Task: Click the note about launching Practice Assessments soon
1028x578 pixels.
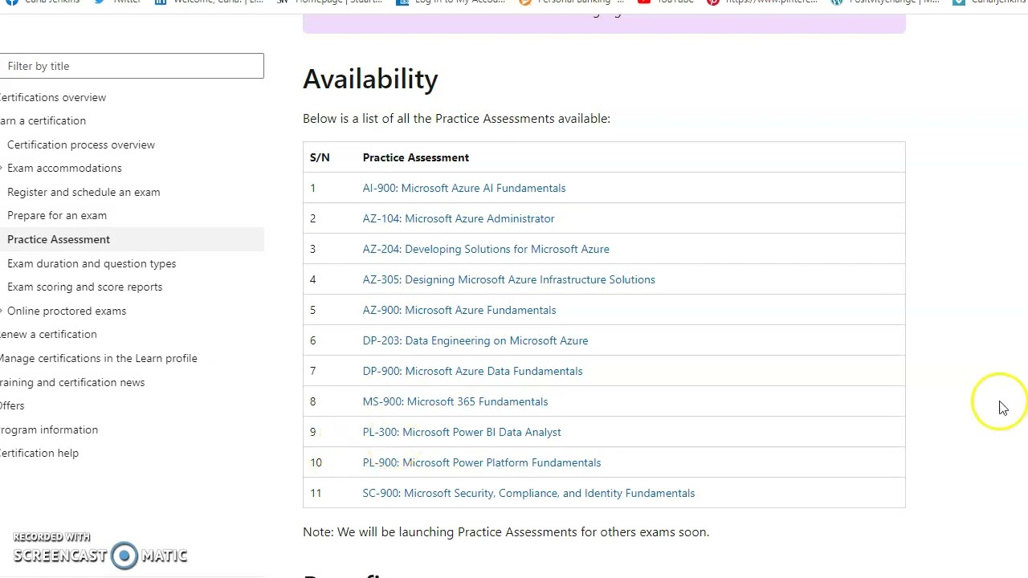Action: click(506, 531)
